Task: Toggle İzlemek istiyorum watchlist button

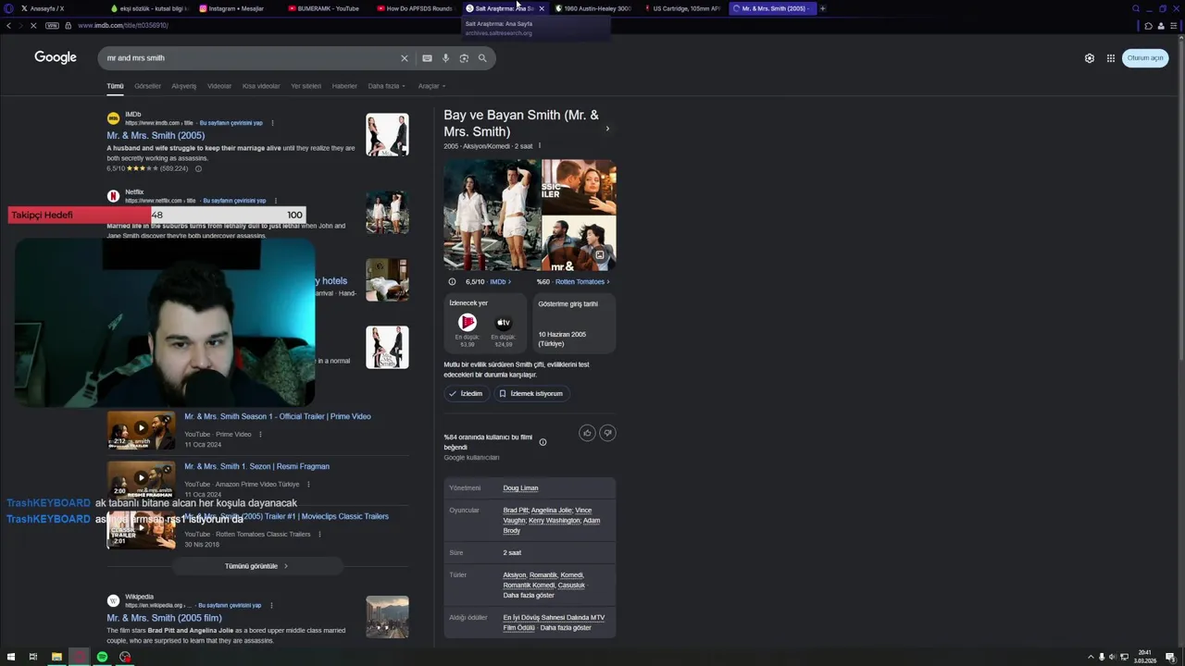Action: [x=531, y=394]
